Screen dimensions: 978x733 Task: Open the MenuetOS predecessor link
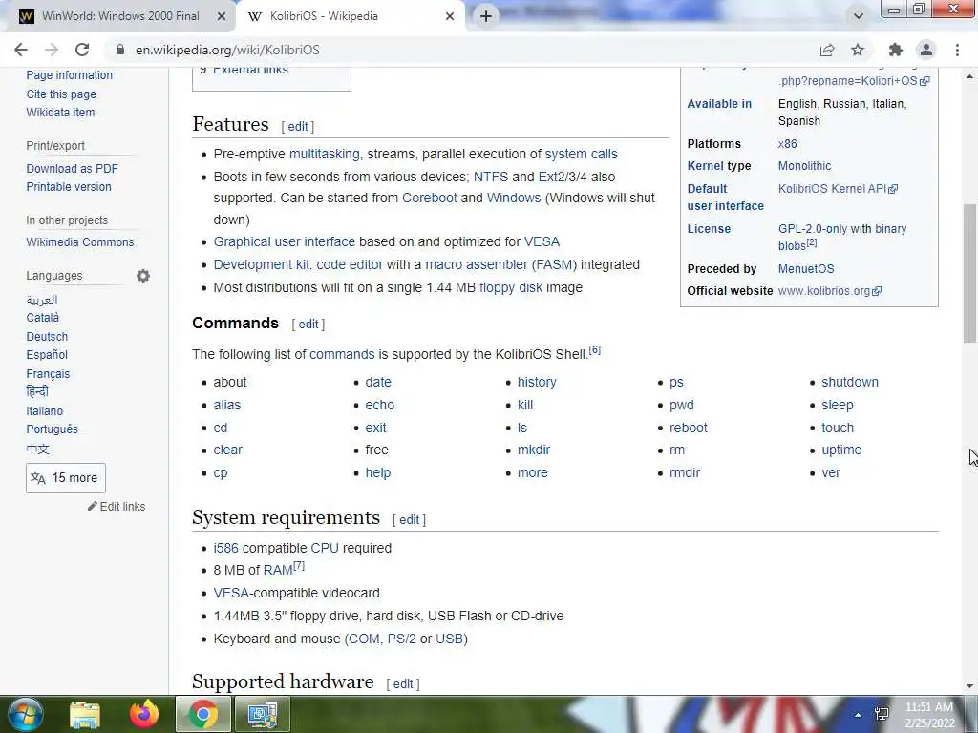(806, 269)
